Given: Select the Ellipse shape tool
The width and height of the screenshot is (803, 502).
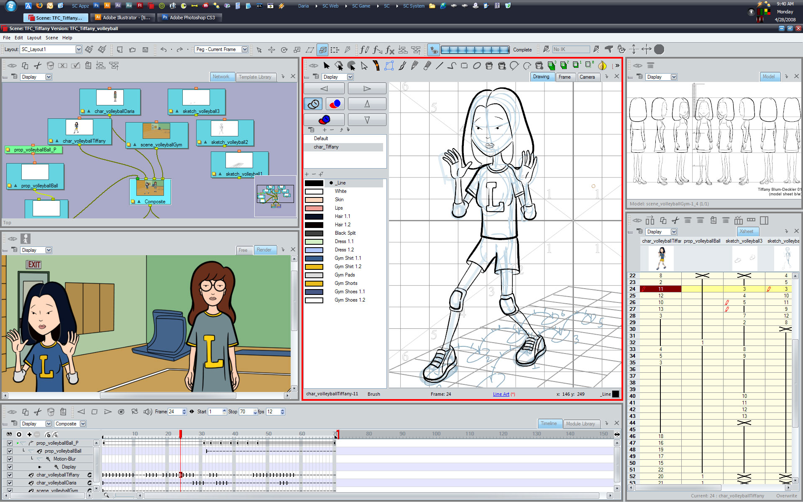Looking at the screenshot, I should [x=477, y=66].
